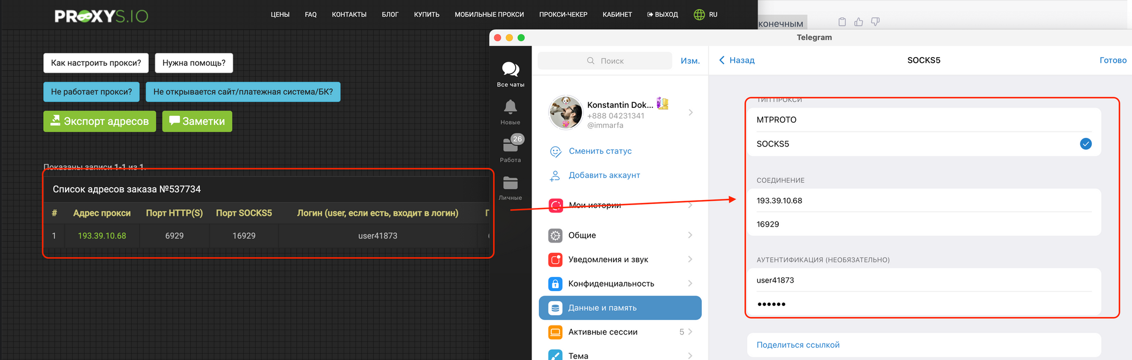Click the magnifier icon in Telegram search
This screenshot has height=360, width=1132.
591,60
